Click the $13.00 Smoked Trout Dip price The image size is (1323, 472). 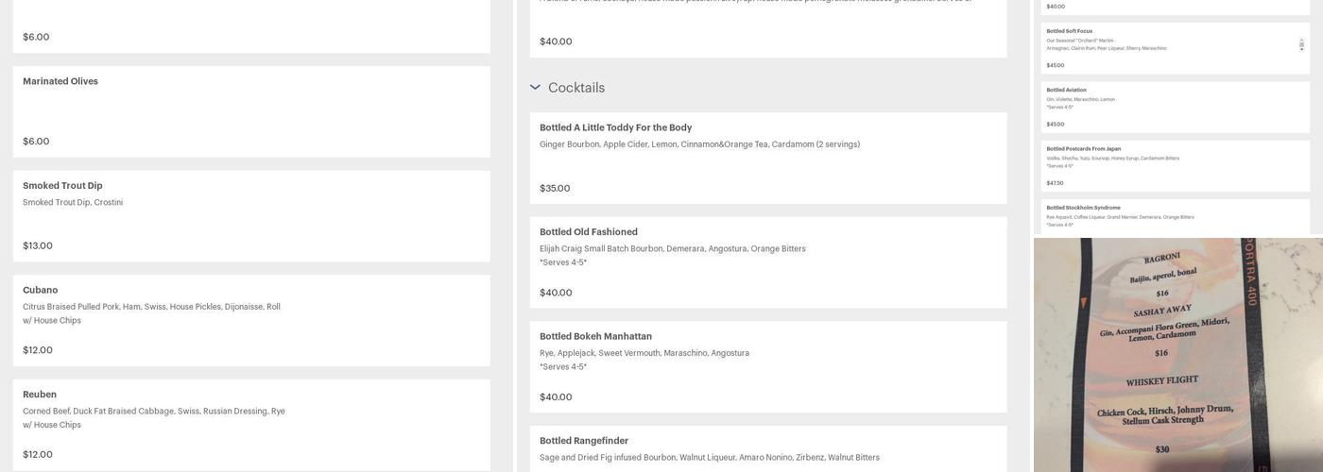point(38,246)
